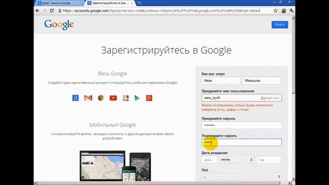Click the Зарегистрируйтесь в Google title
Image resolution: width=329 pixels, height=185 pixels.
(166, 50)
